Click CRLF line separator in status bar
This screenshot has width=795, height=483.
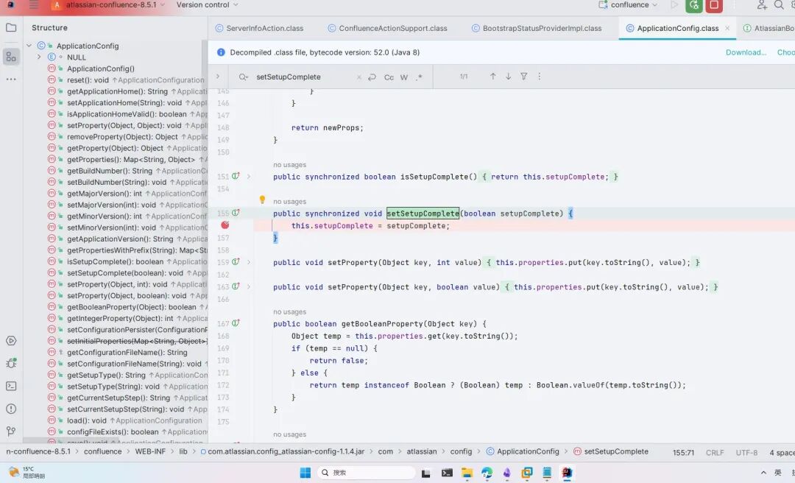(x=715, y=453)
